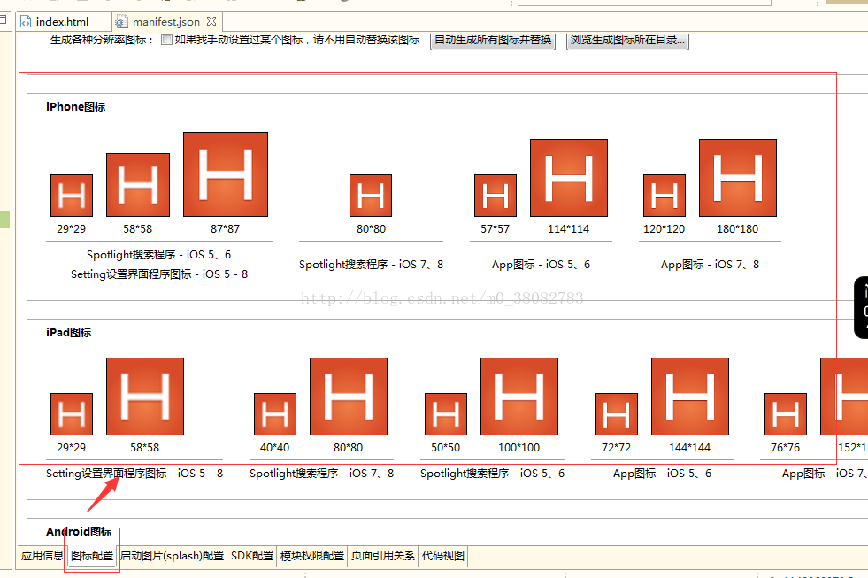868x578 pixels.
Task: Click the iPhone图标 section heading
Action: point(76,107)
